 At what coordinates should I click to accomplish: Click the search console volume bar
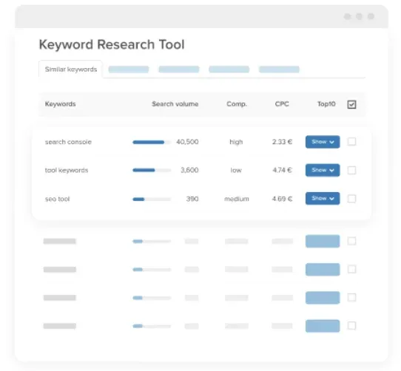tap(152, 143)
